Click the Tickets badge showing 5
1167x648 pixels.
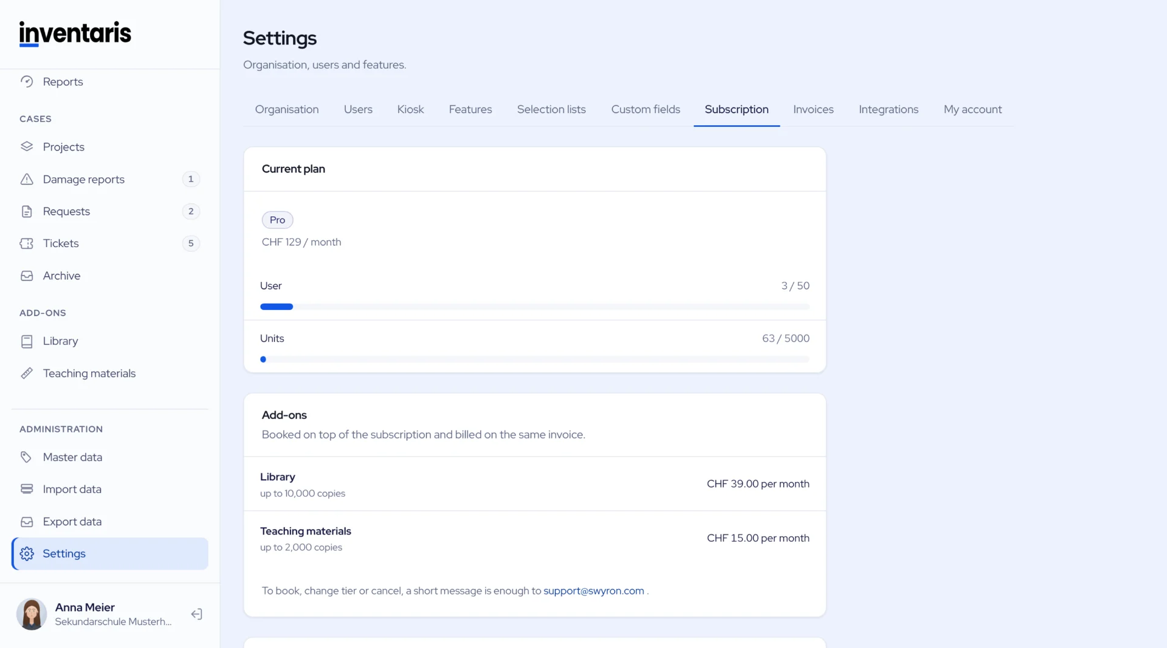191,244
